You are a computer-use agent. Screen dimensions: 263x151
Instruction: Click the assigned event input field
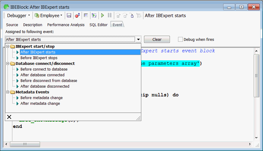70,39
